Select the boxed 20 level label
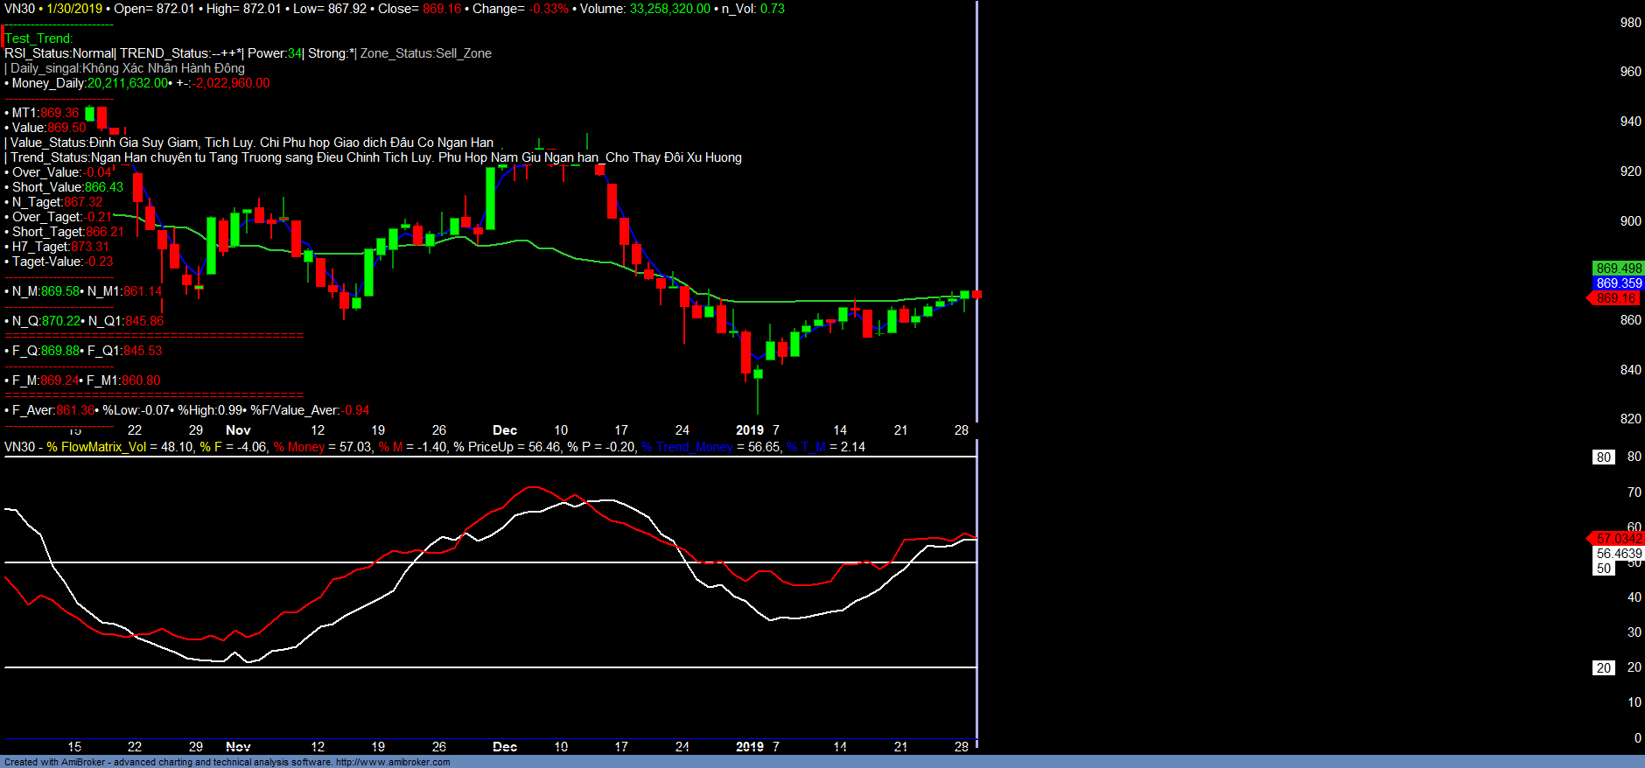Viewport: 1645px width, 768px height. pos(1603,667)
